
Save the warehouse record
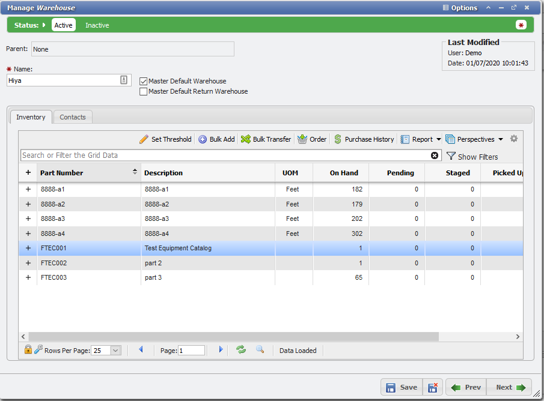click(403, 387)
